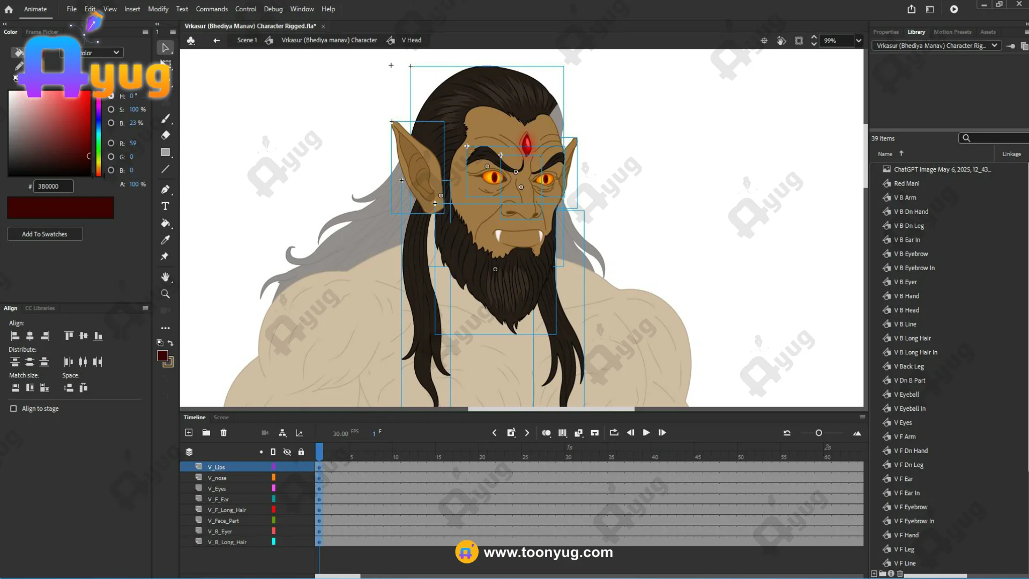This screenshot has width=1029, height=579.
Task: Select the Zoom magnifier tool
Action: (x=165, y=294)
